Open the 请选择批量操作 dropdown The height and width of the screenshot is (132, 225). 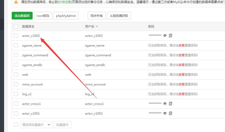[36, 125]
